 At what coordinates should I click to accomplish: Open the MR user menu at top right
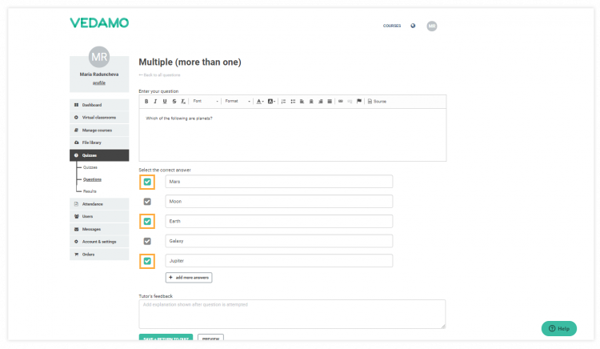pyautogui.click(x=432, y=26)
